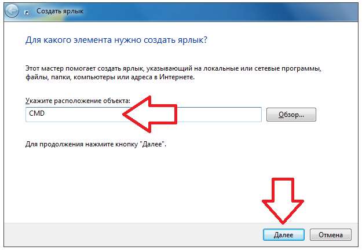The width and height of the screenshot is (362, 250).
Task: Open the Обзор... browse dialog
Action: click(x=291, y=115)
